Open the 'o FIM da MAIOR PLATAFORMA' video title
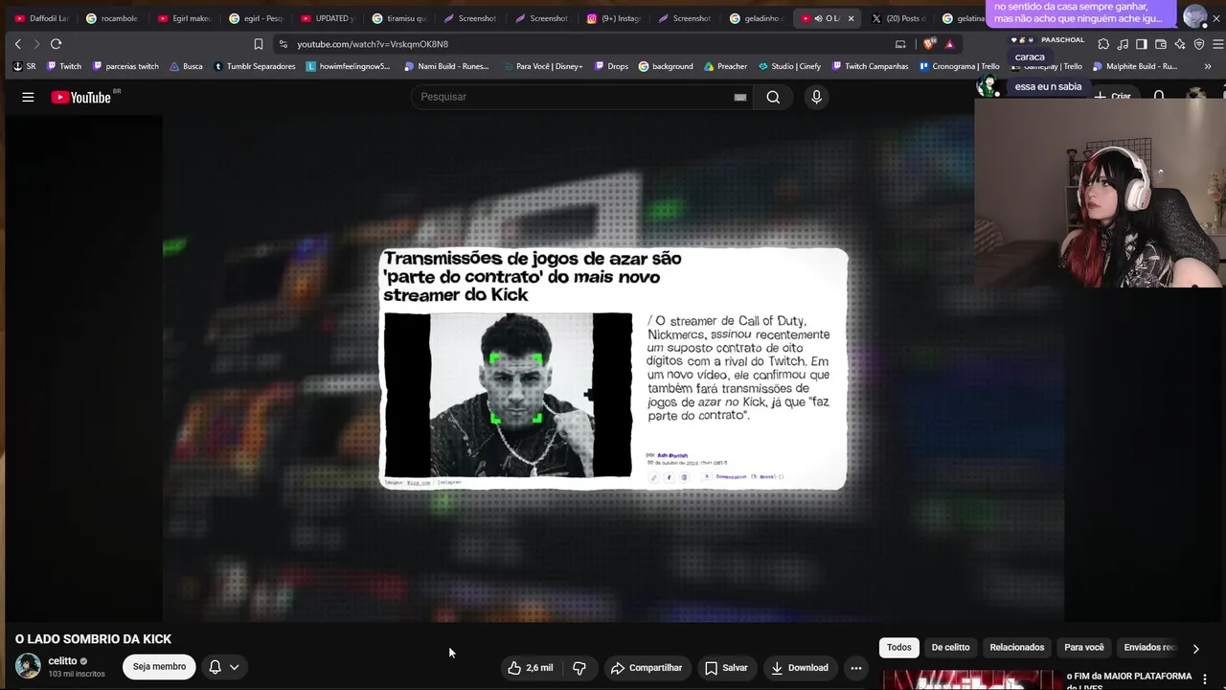The height and width of the screenshot is (690, 1226). pyautogui.click(x=1129, y=679)
